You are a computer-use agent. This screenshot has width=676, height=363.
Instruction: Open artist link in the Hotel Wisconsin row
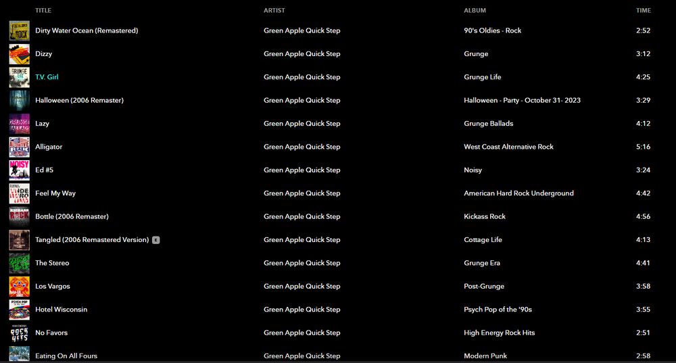click(x=301, y=310)
